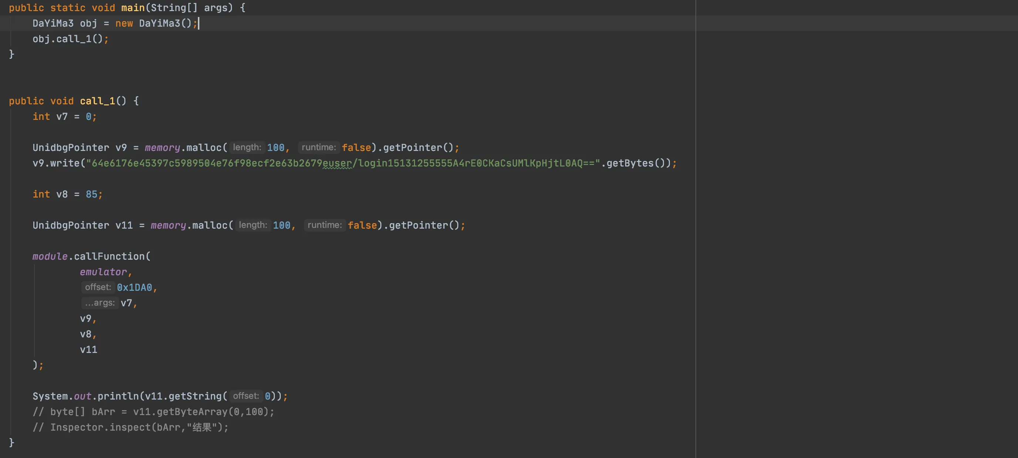Click the commented Inspector.inspect line
This screenshot has height=458, width=1018.
point(131,427)
